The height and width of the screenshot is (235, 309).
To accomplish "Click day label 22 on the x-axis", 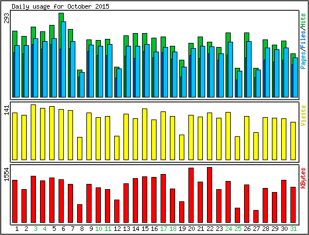I will point(210,229).
